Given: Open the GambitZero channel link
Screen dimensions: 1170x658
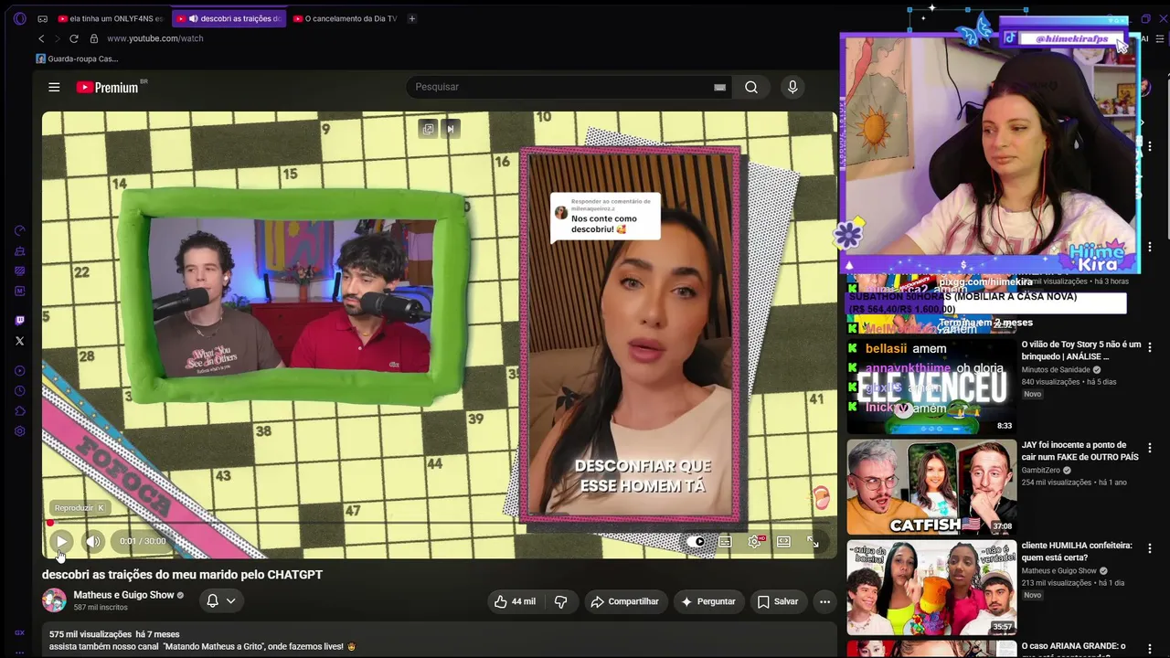Looking at the screenshot, I should pos(1041,471).
